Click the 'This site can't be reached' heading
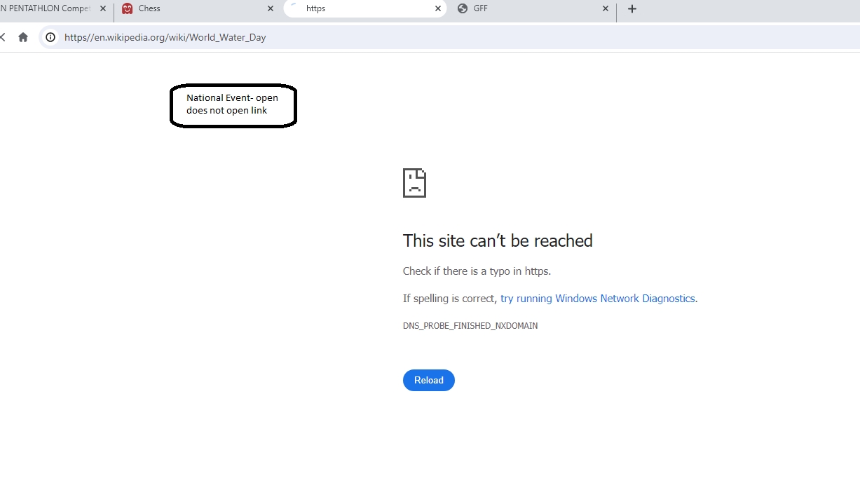The width and height of the screenshot is (860, 490). coord(498,241)
